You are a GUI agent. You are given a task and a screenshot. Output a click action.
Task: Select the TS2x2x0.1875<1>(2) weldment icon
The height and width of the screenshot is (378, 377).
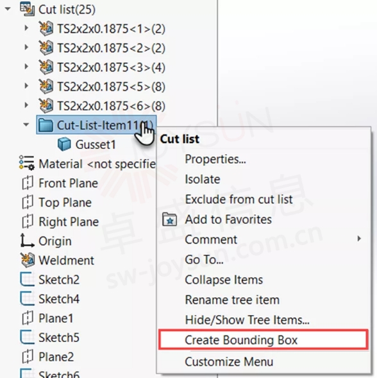coord(46,28)
